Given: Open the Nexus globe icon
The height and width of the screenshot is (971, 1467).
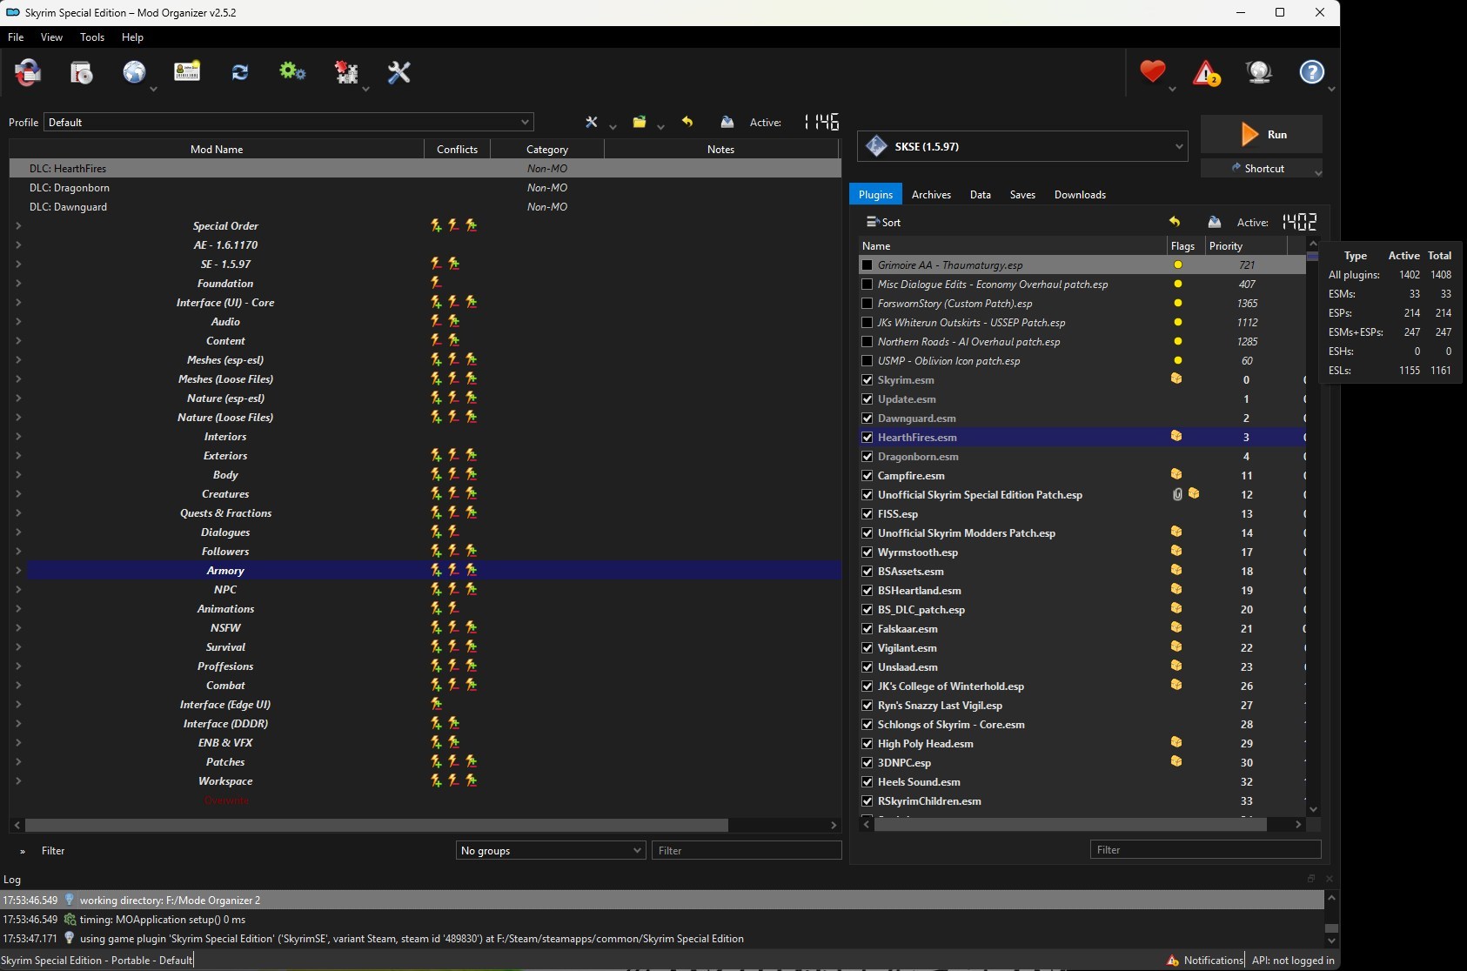Looking at the screenshot, I should coord(134,72).
